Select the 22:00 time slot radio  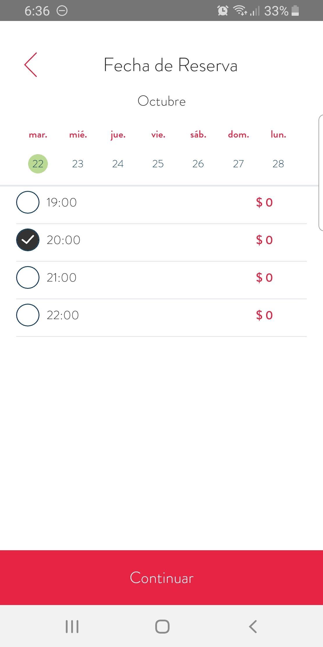coord(28,315)
